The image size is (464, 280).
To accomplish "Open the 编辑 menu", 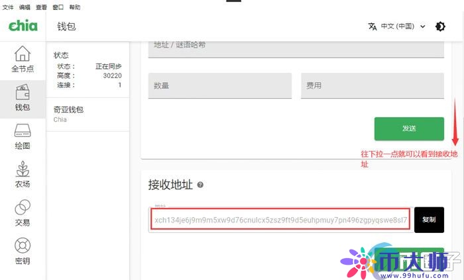I will (25, 7).
